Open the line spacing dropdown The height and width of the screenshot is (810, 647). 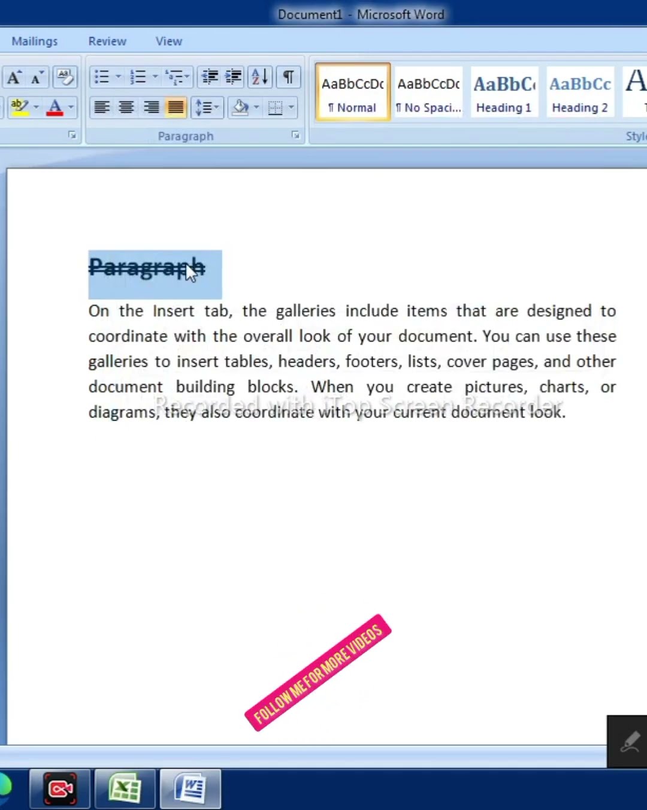(x=207, y=107)
